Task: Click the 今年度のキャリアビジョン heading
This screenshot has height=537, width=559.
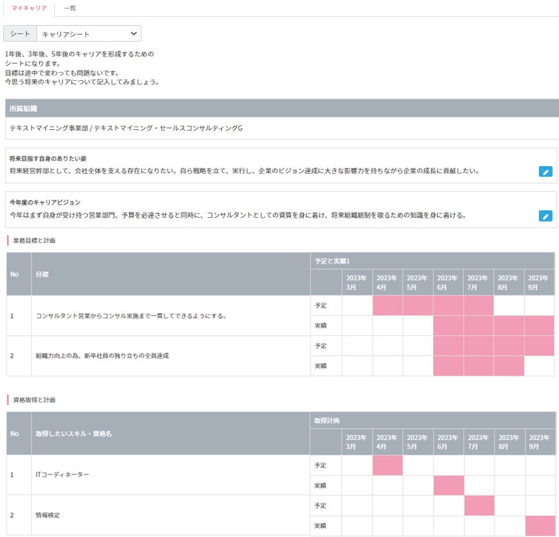Action: pos(45,202)
